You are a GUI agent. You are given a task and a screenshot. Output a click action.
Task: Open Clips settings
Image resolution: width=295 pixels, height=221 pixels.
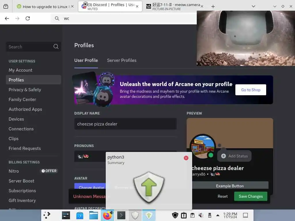[x=33, y=138]
